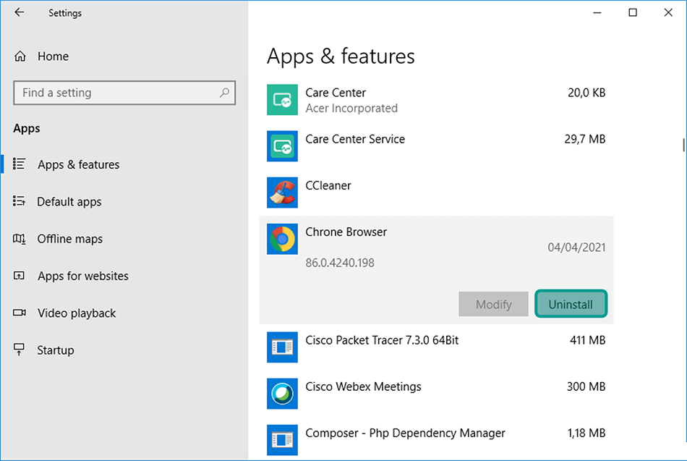
Task: Click install date 04/04/2021
Action: click(x=576, y=248)
